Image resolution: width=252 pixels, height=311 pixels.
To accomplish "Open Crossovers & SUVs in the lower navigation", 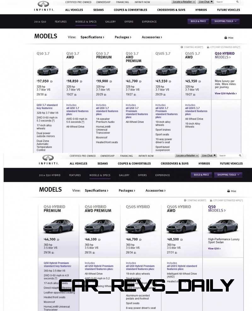I will [x=175, y=163].
